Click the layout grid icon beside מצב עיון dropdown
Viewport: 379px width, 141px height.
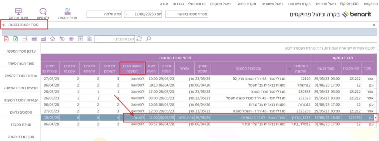pos(90,39)
